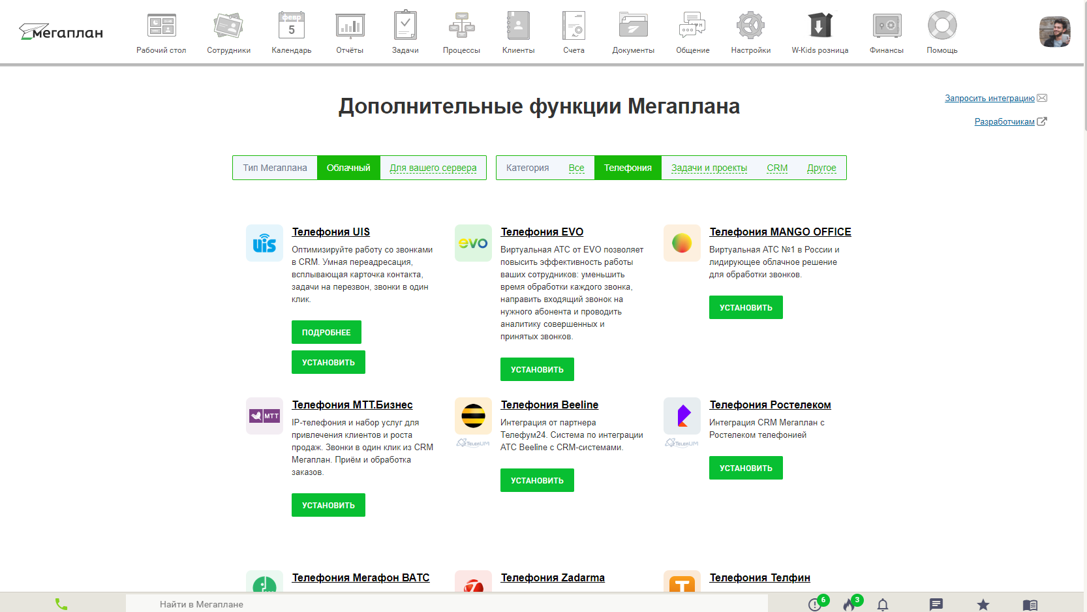Open the Общение chat section
Image resolution: width=1087 pixels, height=612 pixels.
(692, 33)
